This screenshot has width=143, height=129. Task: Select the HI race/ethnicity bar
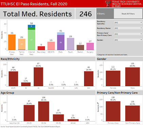pyautogui.click(x=38, y=77)
